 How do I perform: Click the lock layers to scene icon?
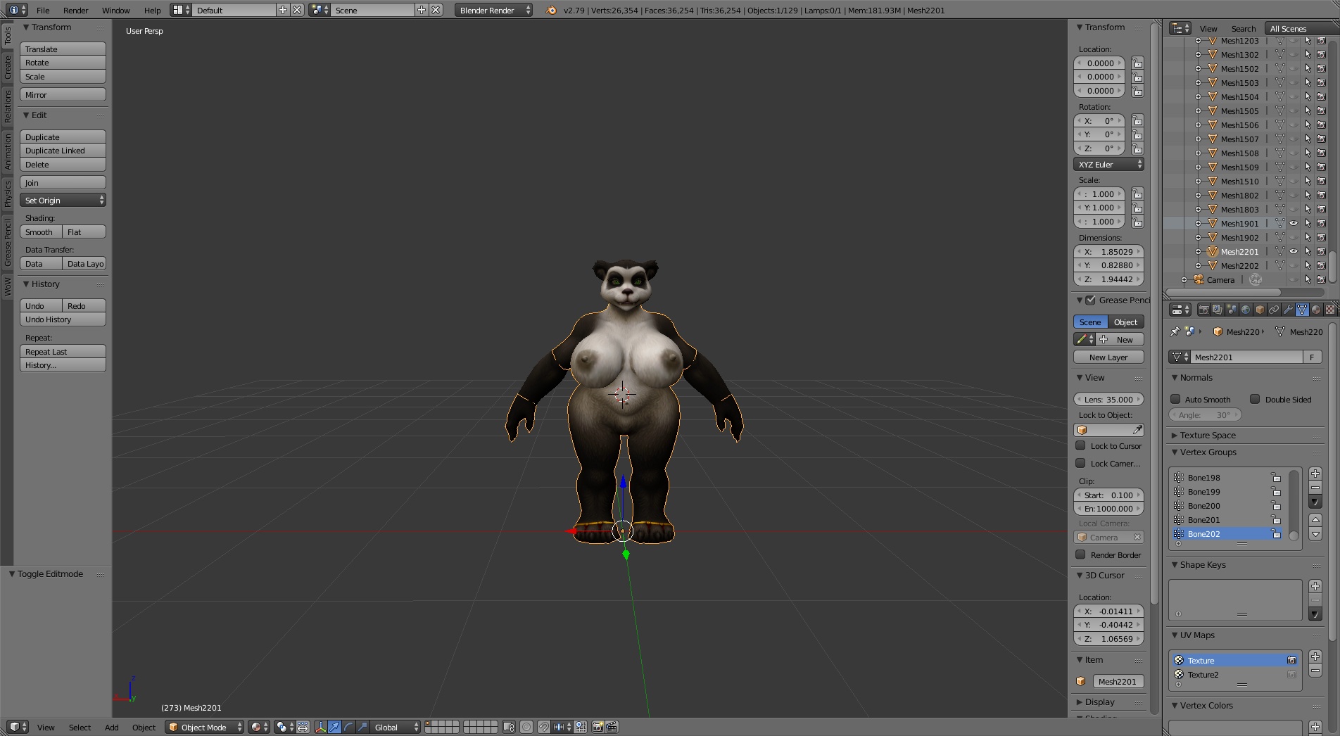point(509,727)
